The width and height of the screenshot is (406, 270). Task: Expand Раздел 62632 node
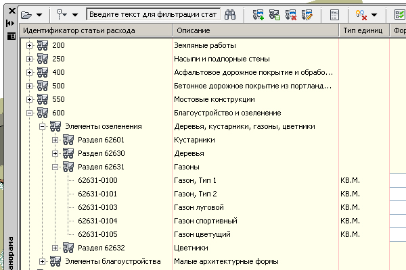55,248
